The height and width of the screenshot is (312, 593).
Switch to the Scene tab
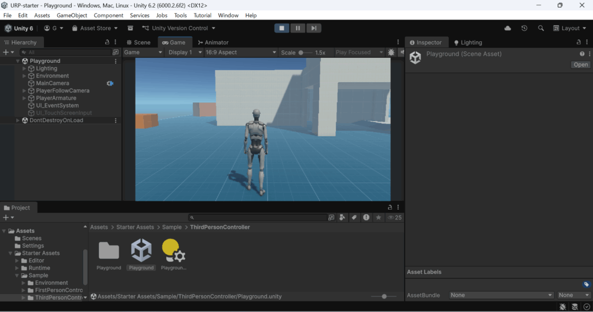click(x=138, y=42)
